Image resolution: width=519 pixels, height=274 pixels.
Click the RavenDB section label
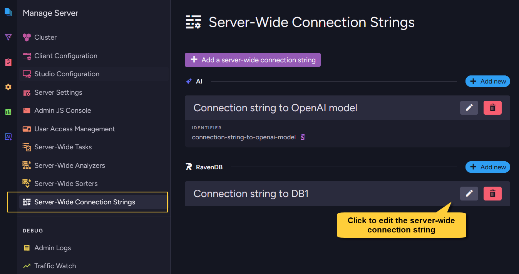(209, 167)
